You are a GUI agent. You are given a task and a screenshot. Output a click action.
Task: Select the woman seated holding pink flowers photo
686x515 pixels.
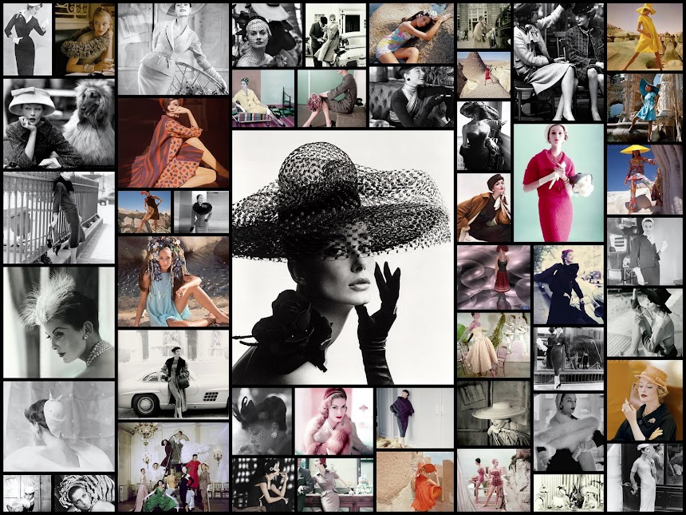click(332, 98)
